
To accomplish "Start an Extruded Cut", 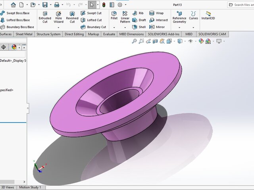I will (x=45, y=17).
